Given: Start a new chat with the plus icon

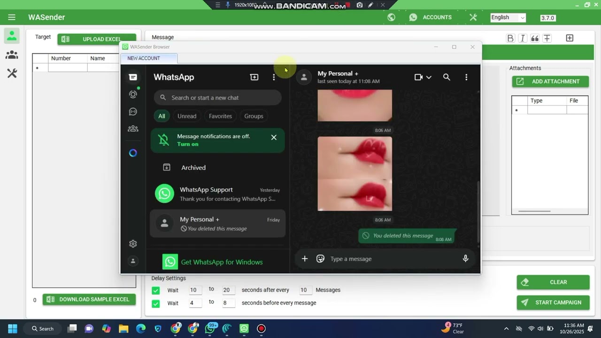Looking at the screenshot, I should [254, 77].
